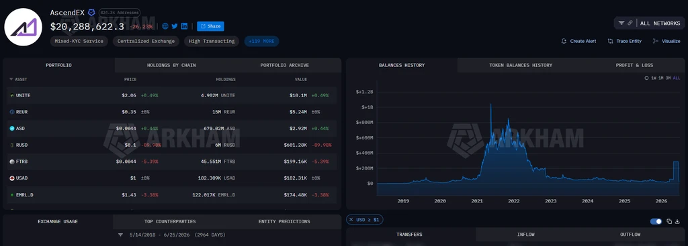Screen dimensions: 688x246
Task: Remove the USD ≥ $1 filter chip
Action: click(351, 219)
